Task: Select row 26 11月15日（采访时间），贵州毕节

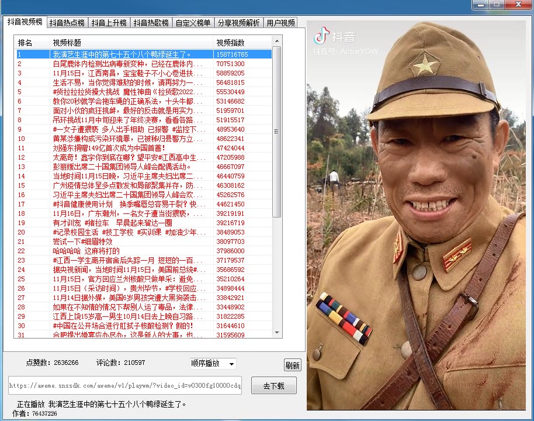Action: (x=144, y=288)
